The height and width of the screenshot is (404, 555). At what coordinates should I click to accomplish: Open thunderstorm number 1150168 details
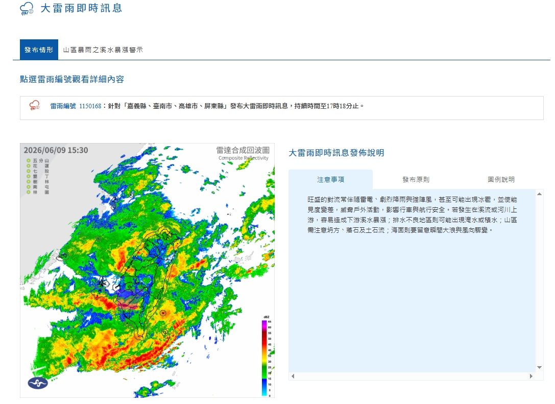[x=90, y=106]
